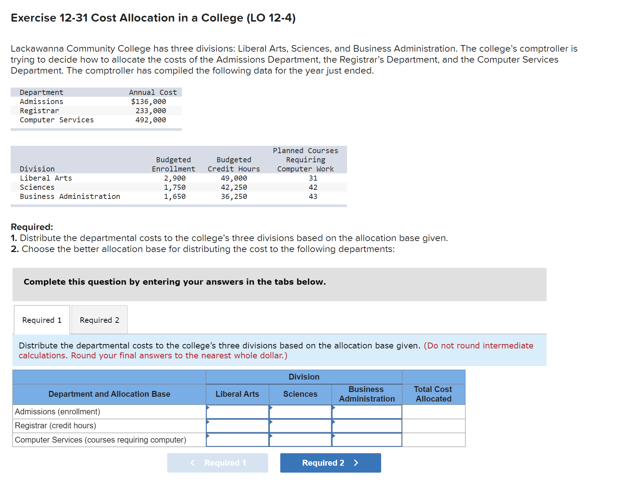
Task: Click the Sciences column header in answer table
Action: point(300,394)
